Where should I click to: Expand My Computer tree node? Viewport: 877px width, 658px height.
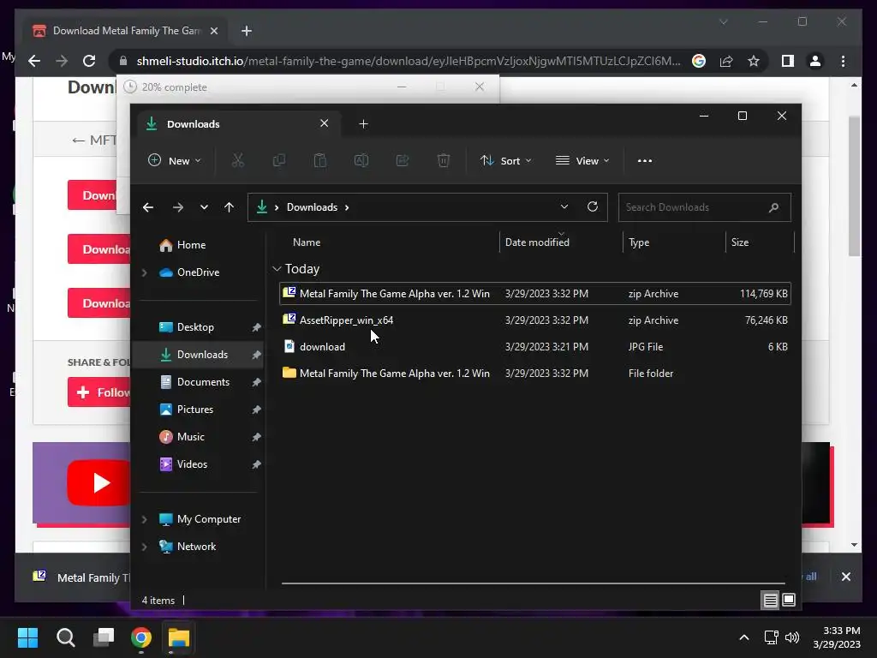coord(144,519)
